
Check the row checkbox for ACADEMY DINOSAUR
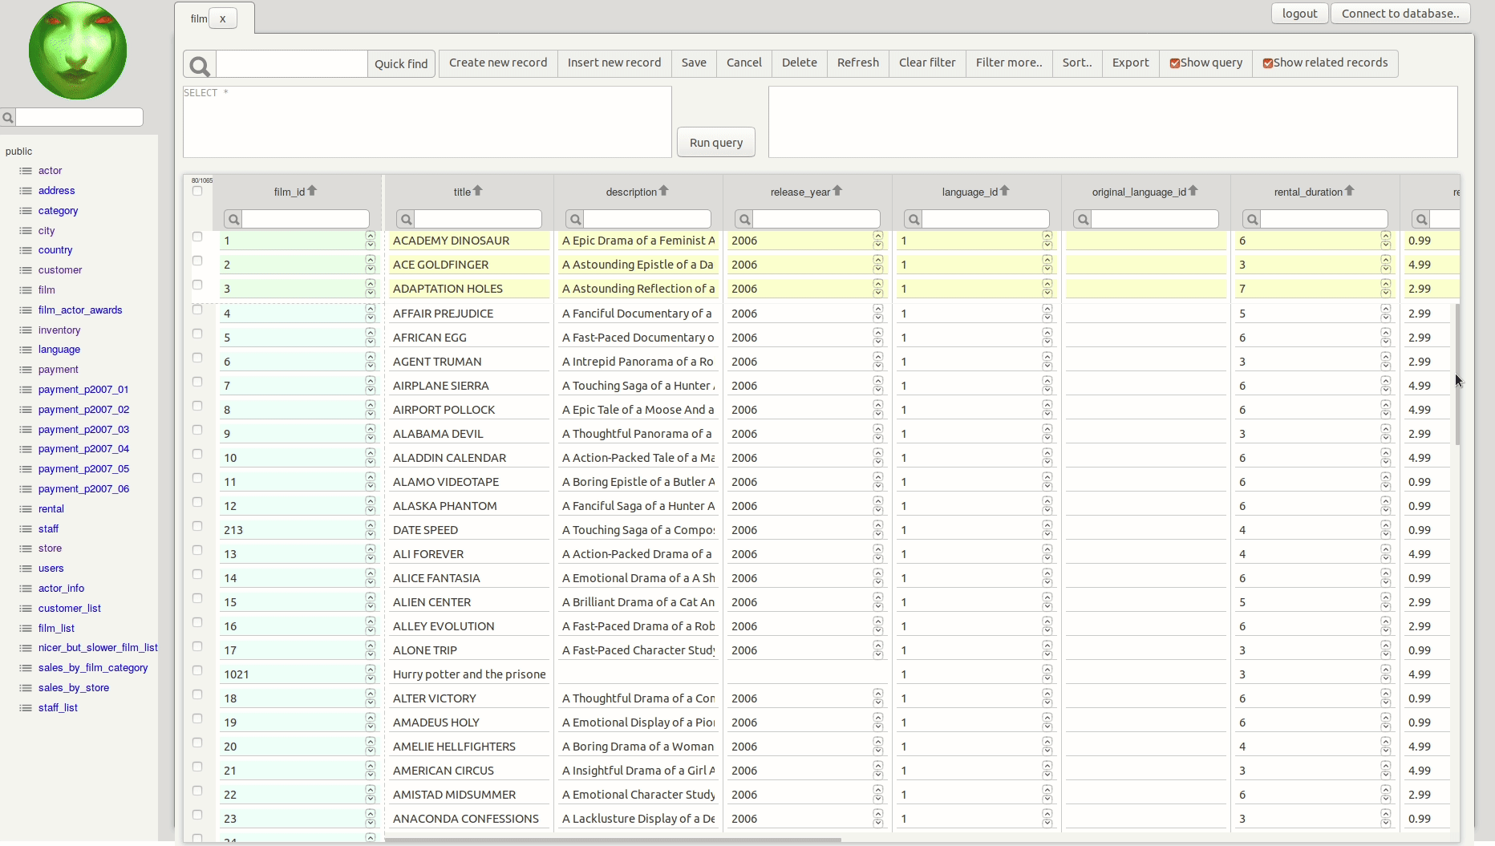[x=197, y=237]
